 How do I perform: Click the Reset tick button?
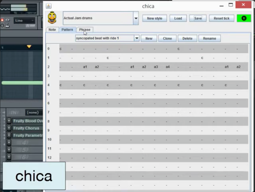click(221, 18)
